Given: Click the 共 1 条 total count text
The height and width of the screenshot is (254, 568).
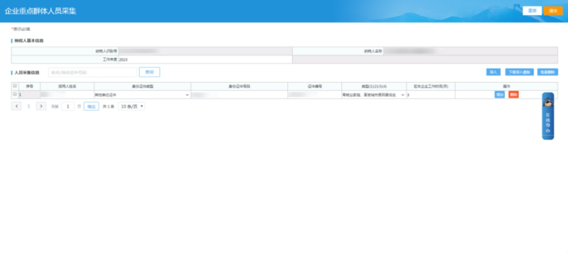Looking at the screenshot, I should coord(108,107).
